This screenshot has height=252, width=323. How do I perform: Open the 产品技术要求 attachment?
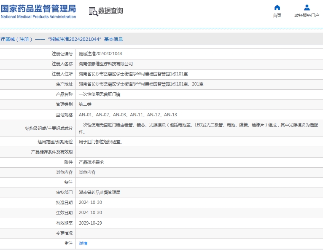(x=91, y=162)
